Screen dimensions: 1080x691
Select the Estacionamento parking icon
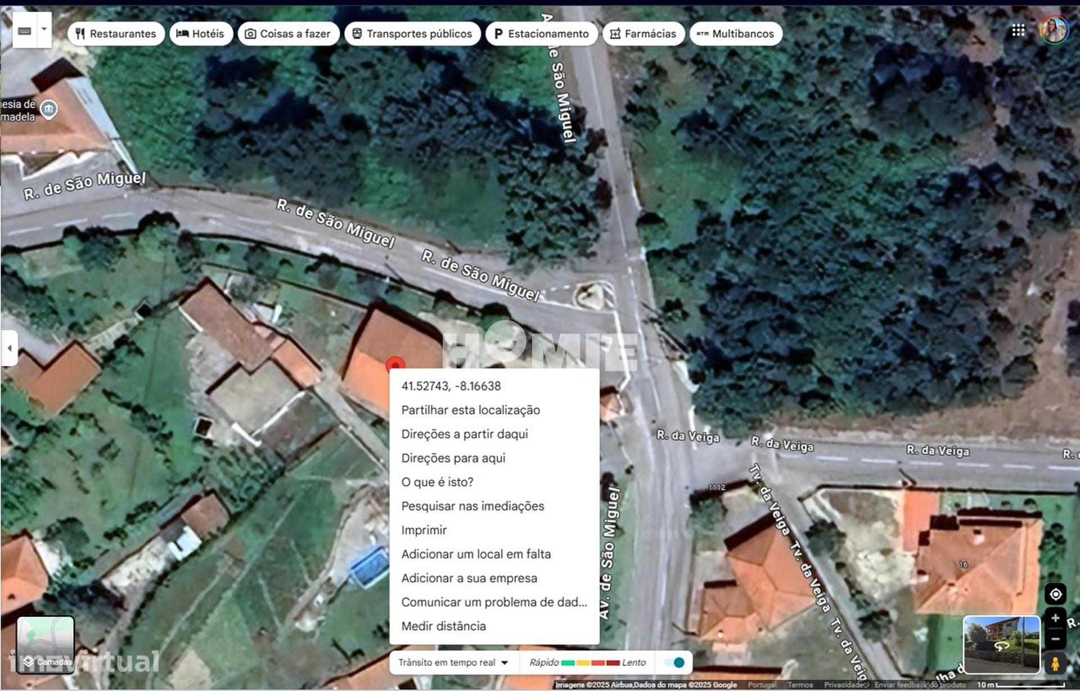tap(497, 33)
